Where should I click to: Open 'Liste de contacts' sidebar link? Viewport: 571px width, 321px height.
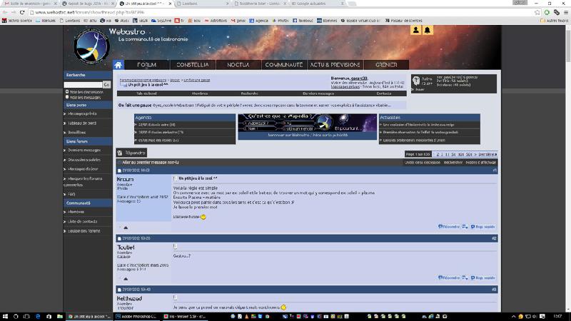[82, 221]
